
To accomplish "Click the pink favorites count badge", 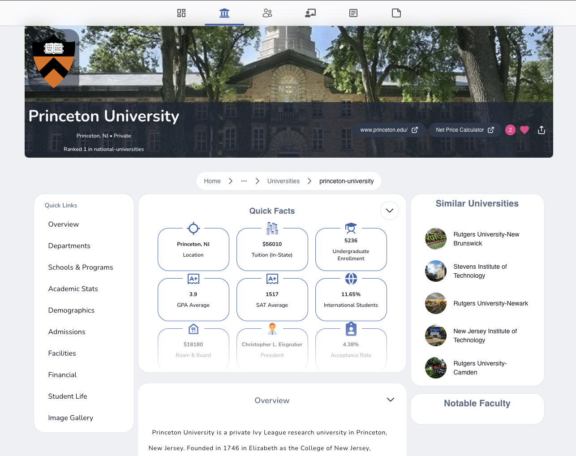I will click(x=510, y=130).
